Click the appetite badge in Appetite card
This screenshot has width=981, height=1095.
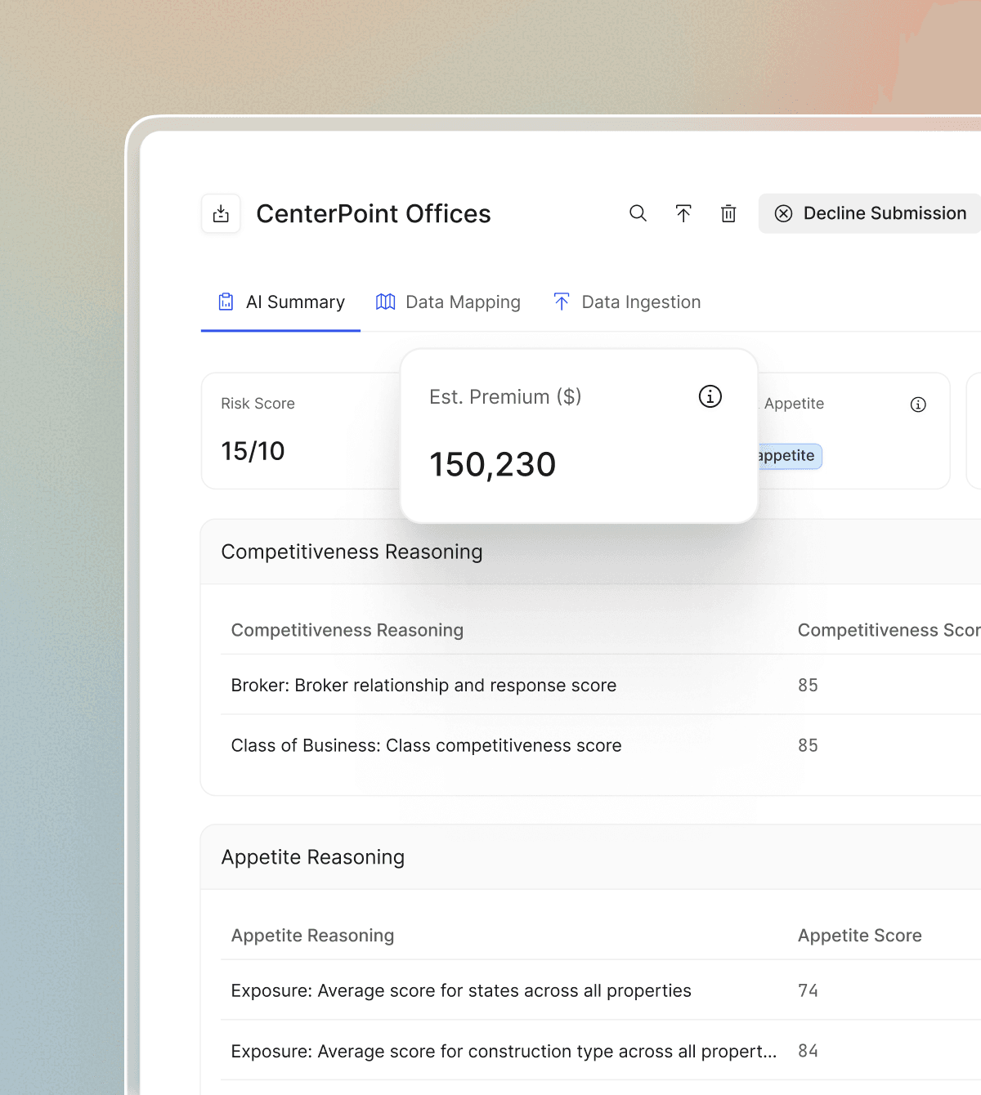790,456
